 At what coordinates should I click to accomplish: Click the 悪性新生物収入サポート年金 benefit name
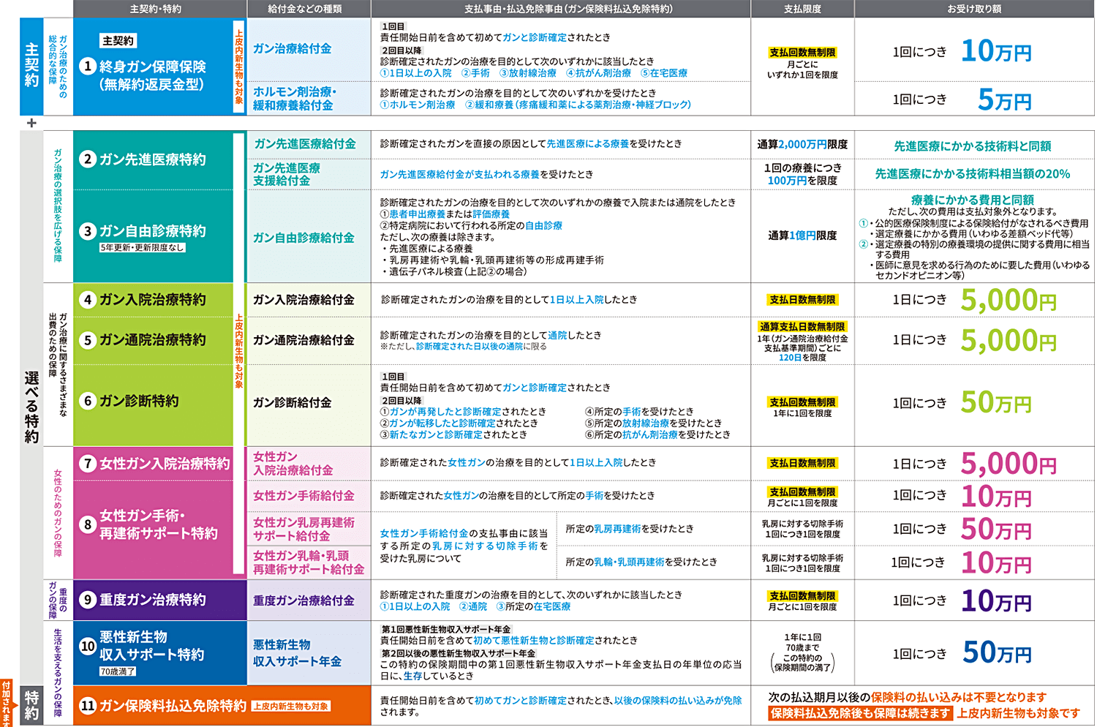[297, 653]
